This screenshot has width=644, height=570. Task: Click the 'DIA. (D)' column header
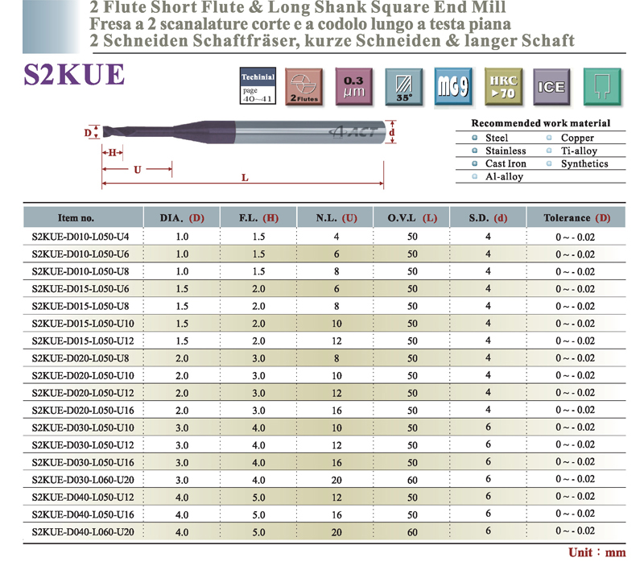[x=182, y=217]
